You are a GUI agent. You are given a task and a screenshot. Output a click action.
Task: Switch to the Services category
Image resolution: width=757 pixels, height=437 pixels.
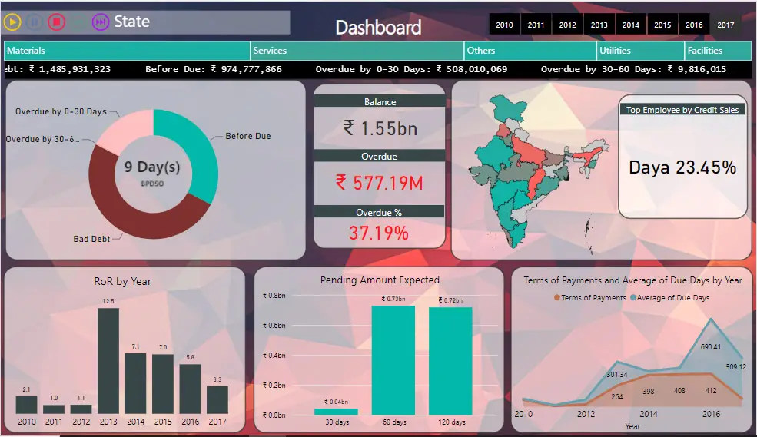click(x=357, y=51)
